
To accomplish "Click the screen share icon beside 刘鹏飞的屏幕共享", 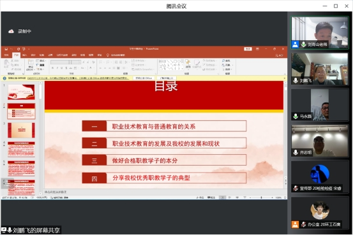I will pyautogui.click(x=4, y=230).
